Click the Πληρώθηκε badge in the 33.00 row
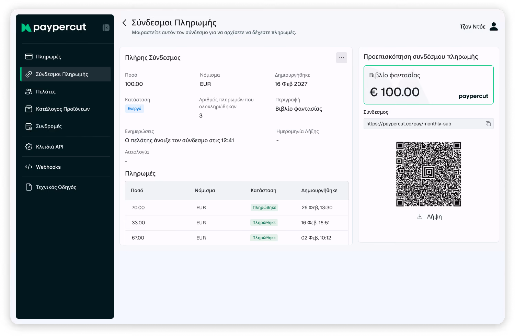Viewport: 515px width, 336px height. click(x=264, y=223)
